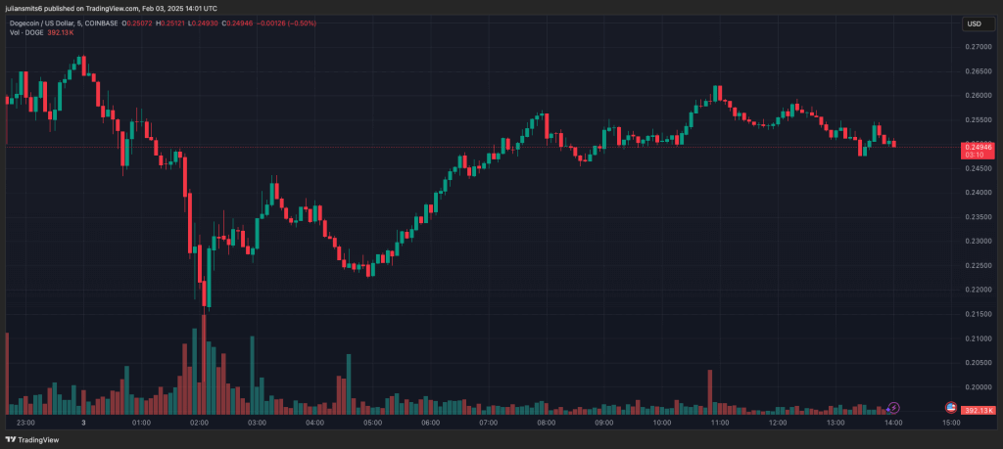
Task: Click the 0.20000 price axis label
Action: pos(977,387)
